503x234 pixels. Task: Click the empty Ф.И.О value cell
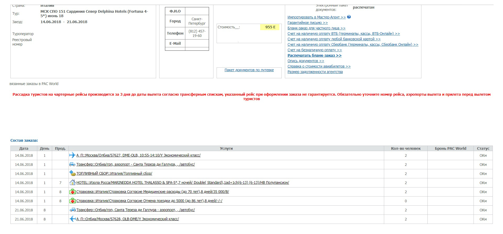[x=197, y=11]
